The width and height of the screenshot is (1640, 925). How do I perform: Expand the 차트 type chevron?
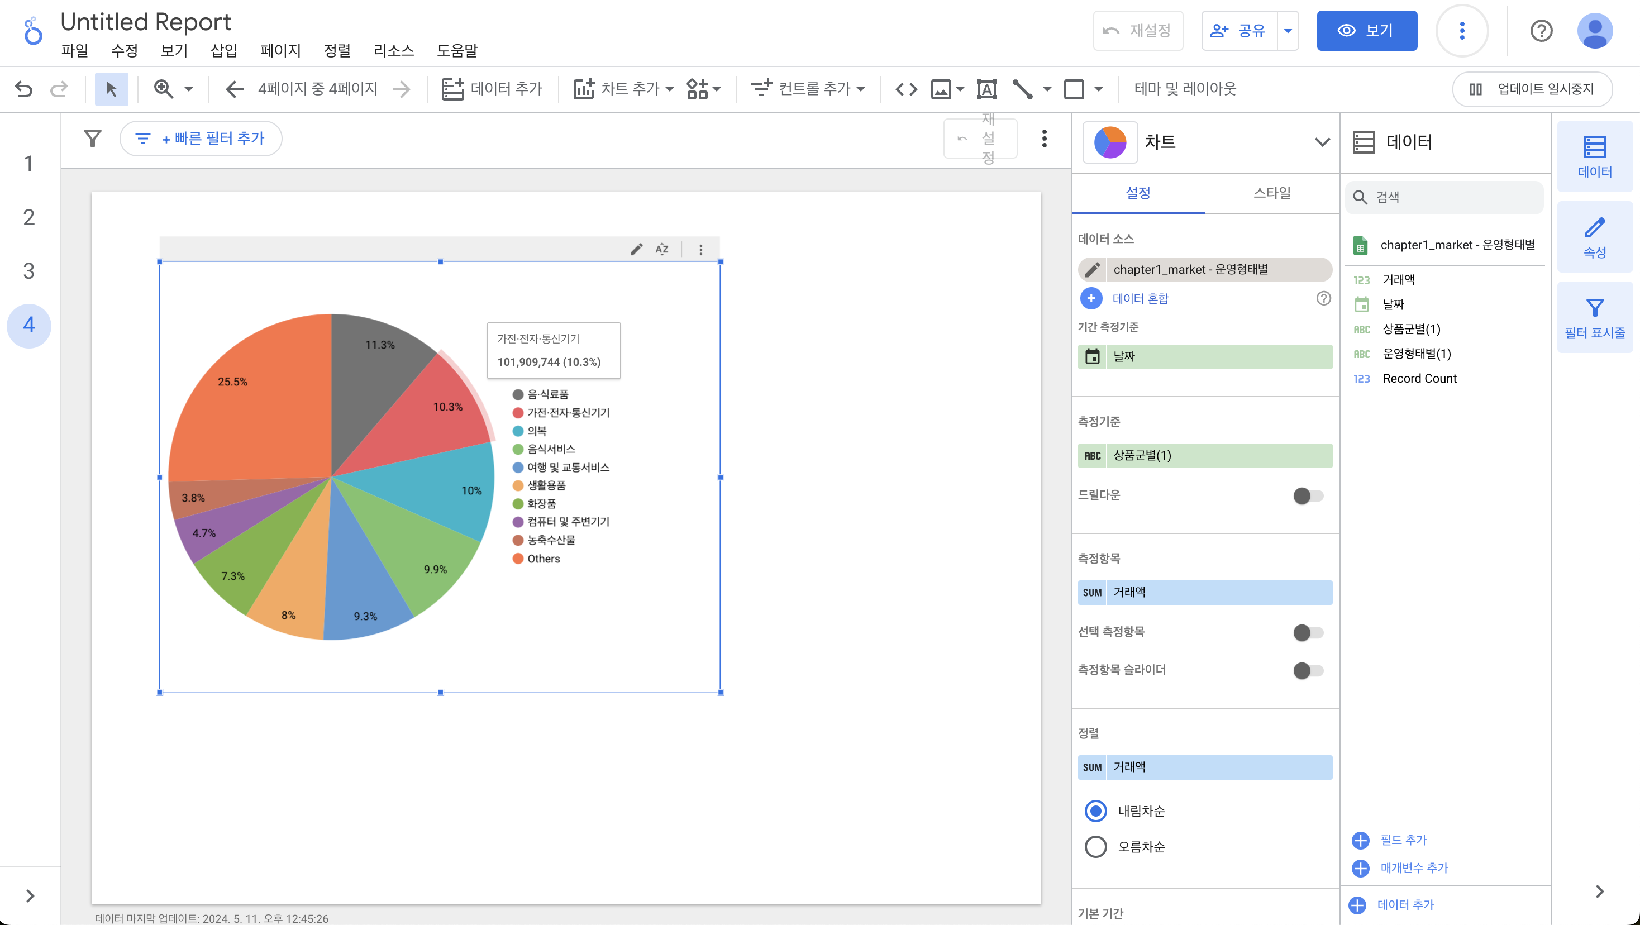(x=1322, y=142)
